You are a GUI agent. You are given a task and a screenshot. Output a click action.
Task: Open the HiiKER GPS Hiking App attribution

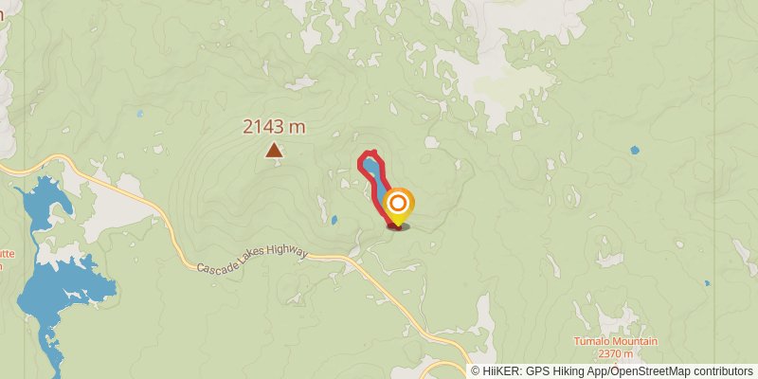(x=538, y=371)
